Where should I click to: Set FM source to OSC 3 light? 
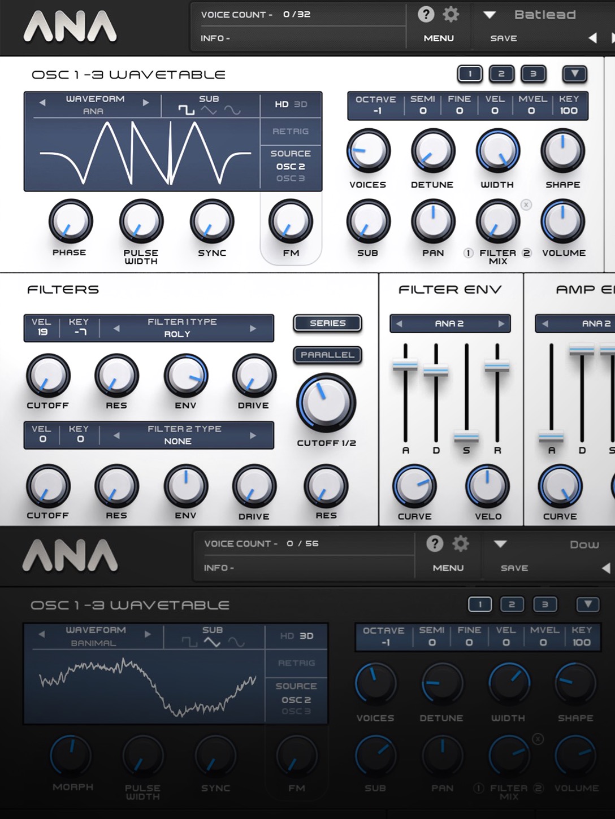point(291,178)
